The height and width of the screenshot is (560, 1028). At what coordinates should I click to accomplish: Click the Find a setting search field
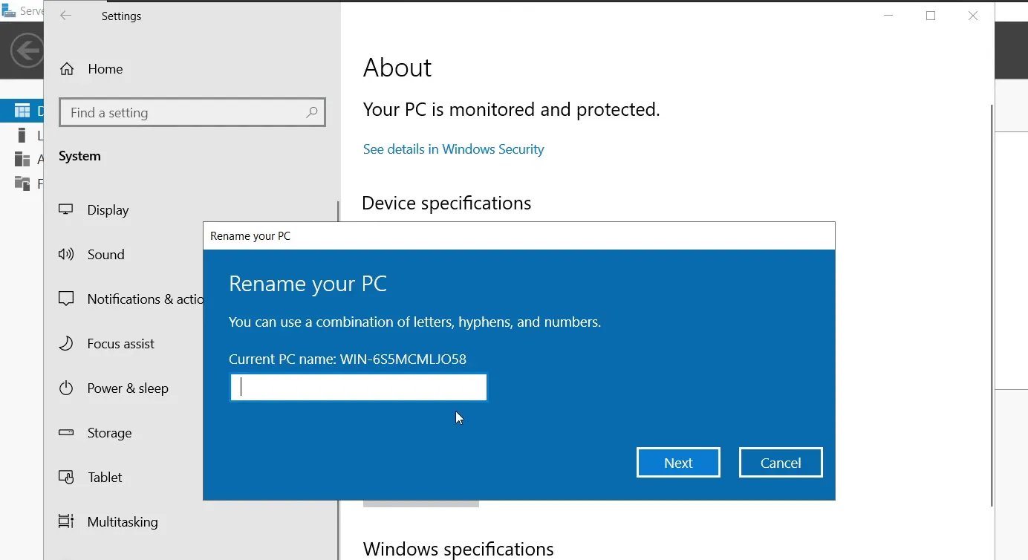click(x=192, y=113)
